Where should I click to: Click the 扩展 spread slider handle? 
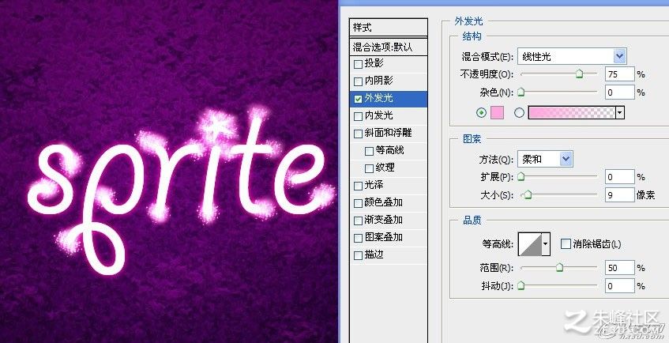521,177
